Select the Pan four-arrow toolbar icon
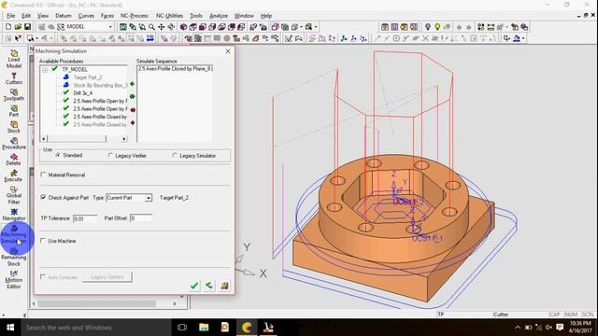The width and height of the screenshot is (598, 336). (162, 27)
